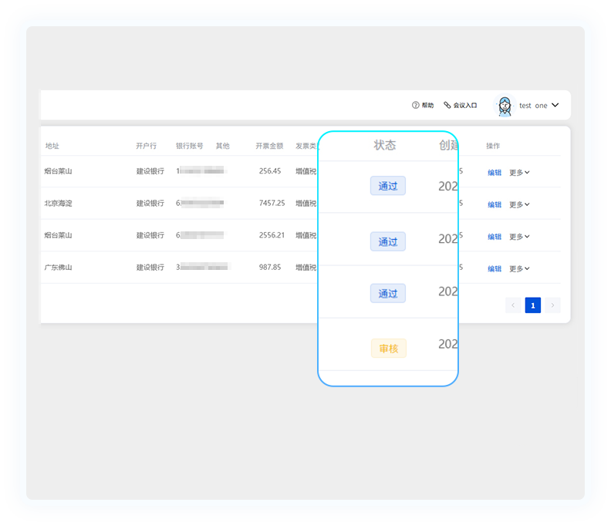Select page 1 in pagination
Image resolution: width=611 pixels, height=526 pixels.
pyautogui.click(x=532, y=305)
